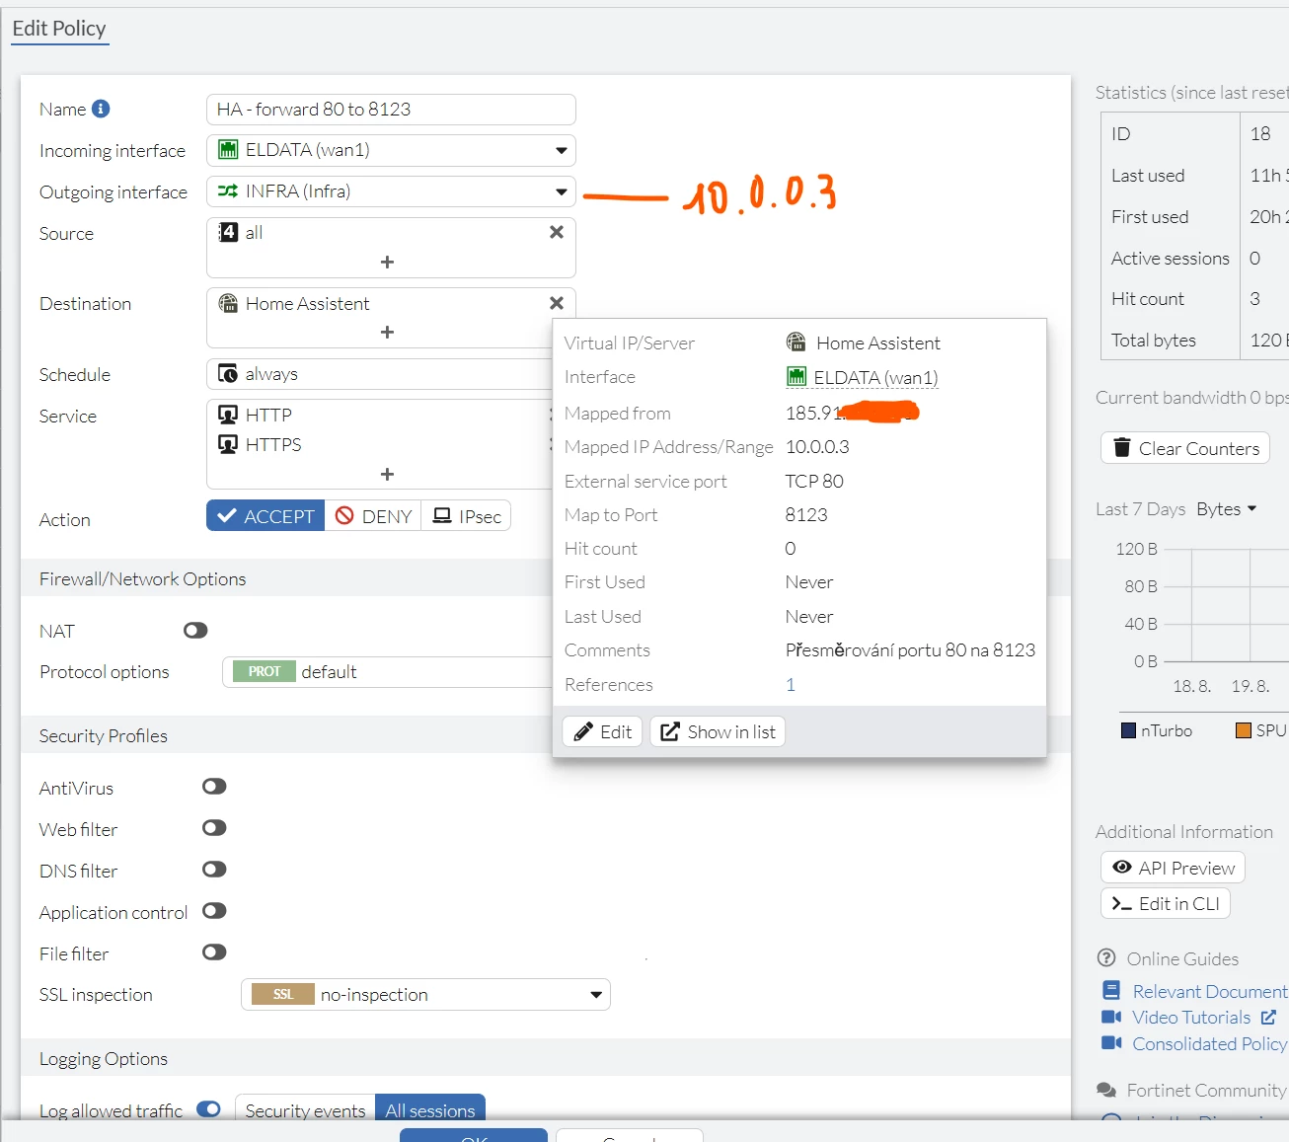Add a new source address

pos(387,262)
